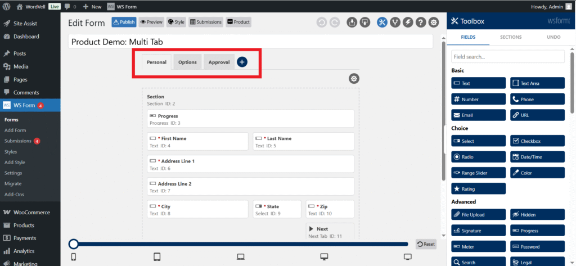This screenshot has height=266, width=576.
Task: Open the Submissions button in header
Action: point(205,22)
